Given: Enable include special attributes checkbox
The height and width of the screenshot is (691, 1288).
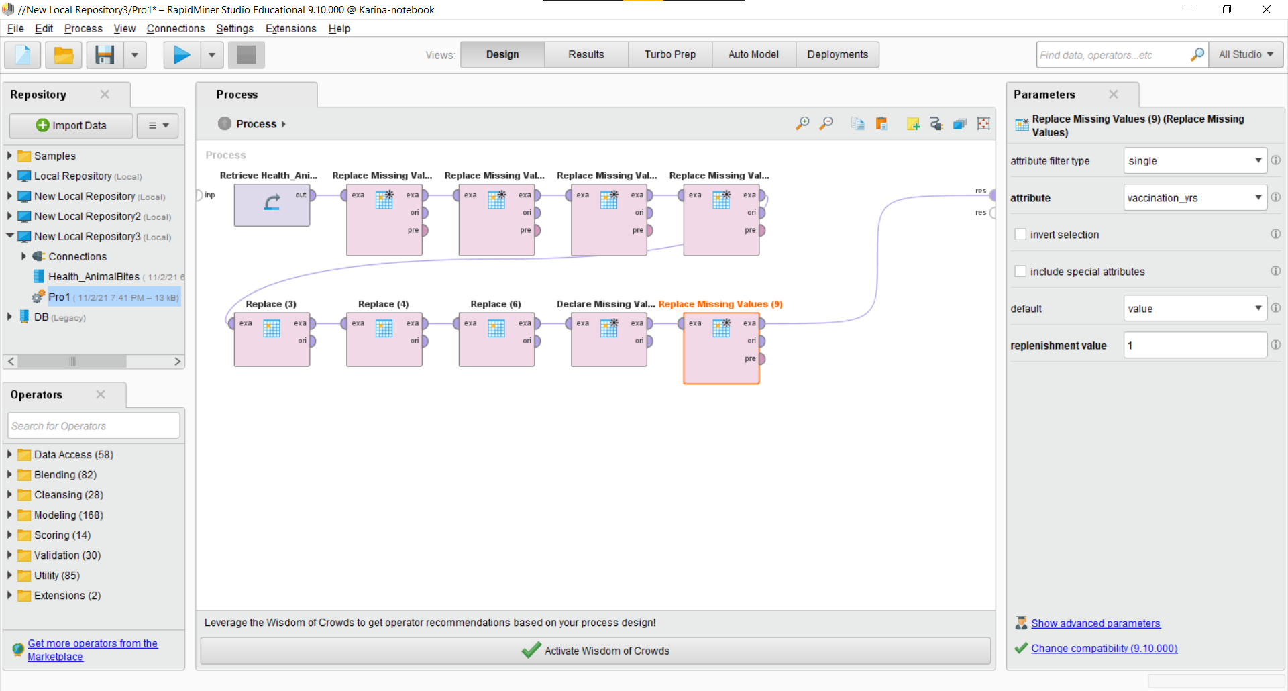Looking at the screenshot, I should pyautogui.click(x=1020, y=271).
